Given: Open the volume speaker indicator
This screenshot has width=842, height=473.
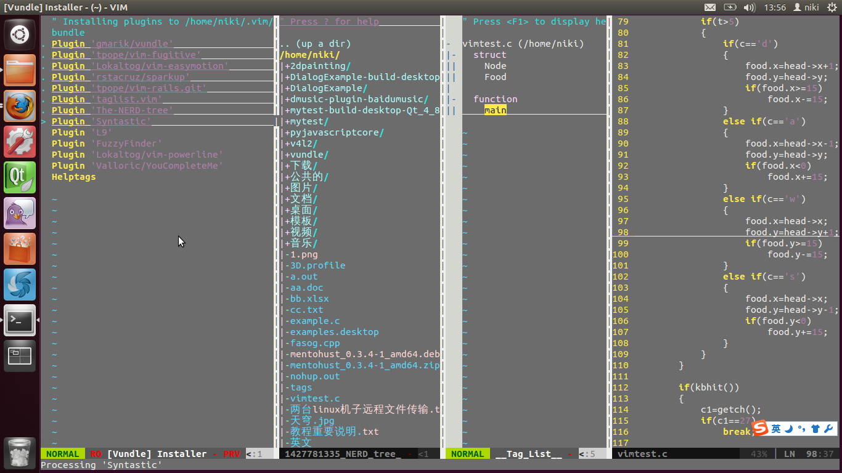Looking at the screenshot, I should 750,7.
